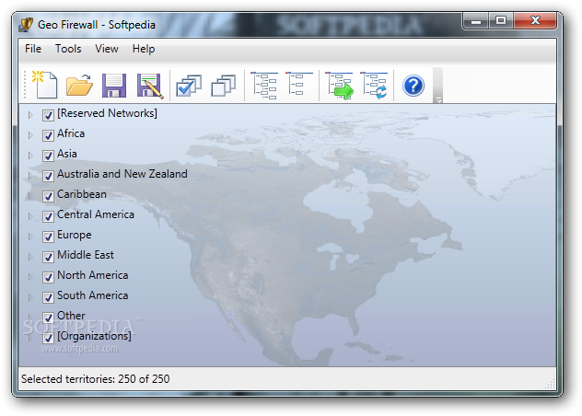
Task: Open the Tools menu
Action: click(68, 49)
